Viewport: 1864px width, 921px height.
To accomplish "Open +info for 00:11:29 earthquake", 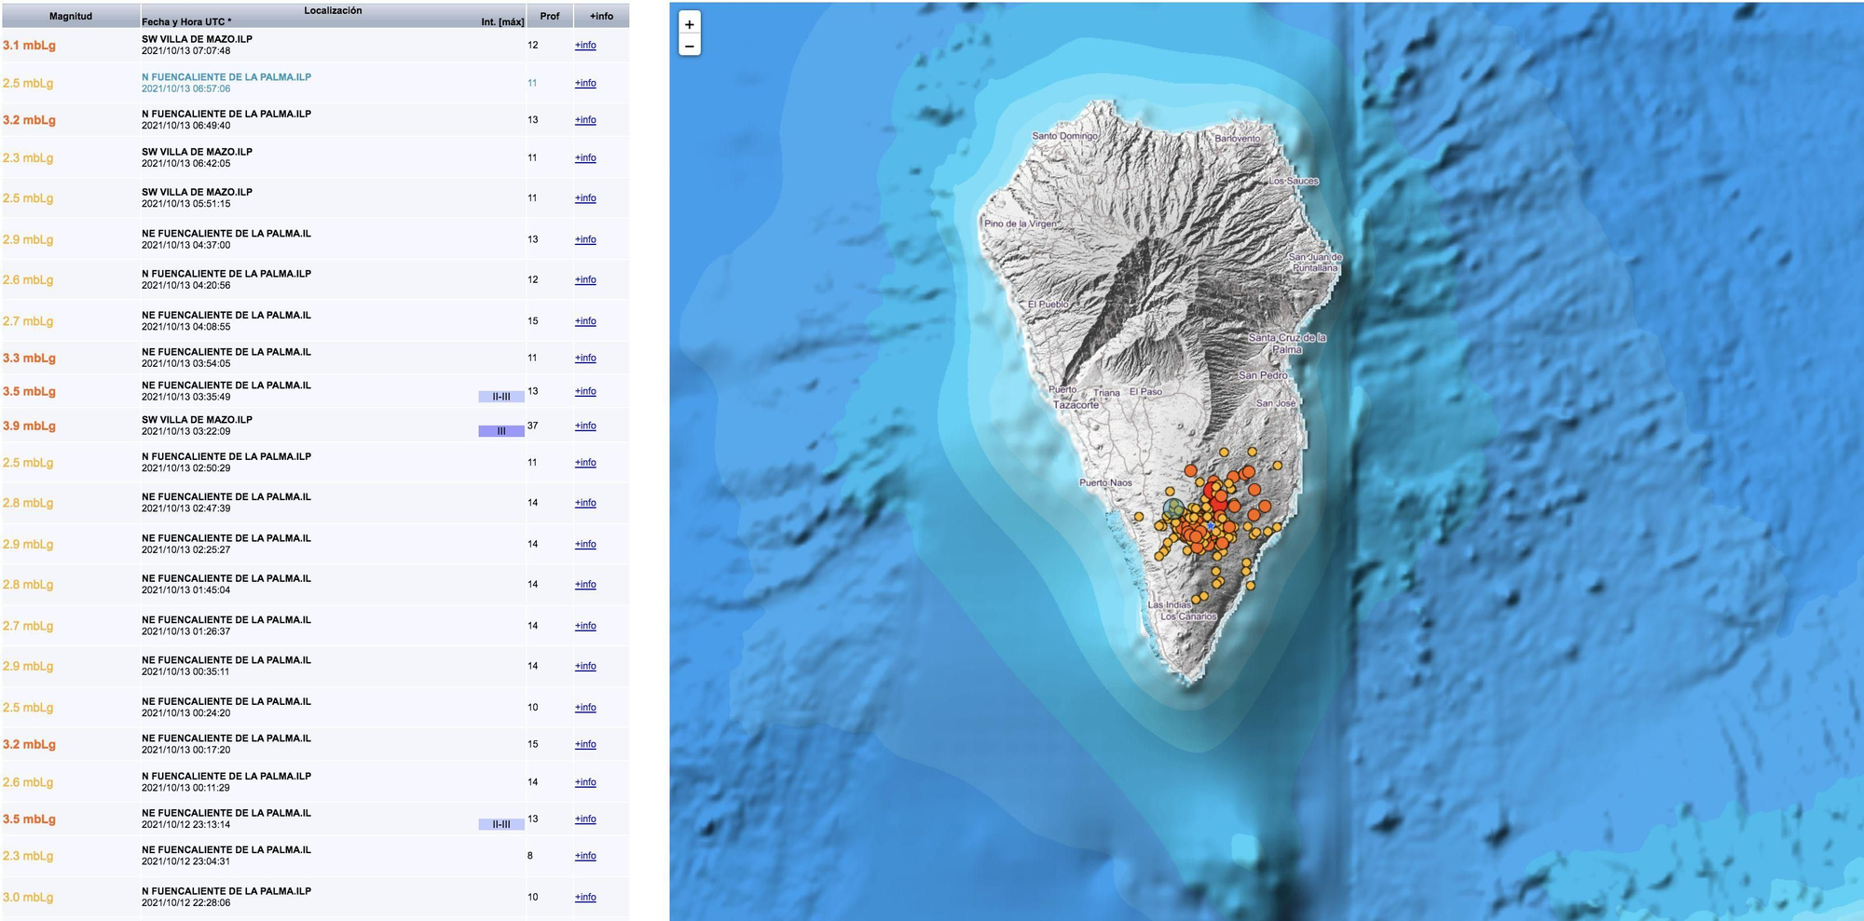I will click(x=585, y=783).
